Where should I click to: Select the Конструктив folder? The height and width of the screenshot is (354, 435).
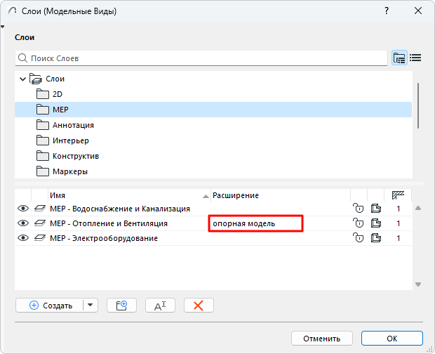[x=75, y=156]
